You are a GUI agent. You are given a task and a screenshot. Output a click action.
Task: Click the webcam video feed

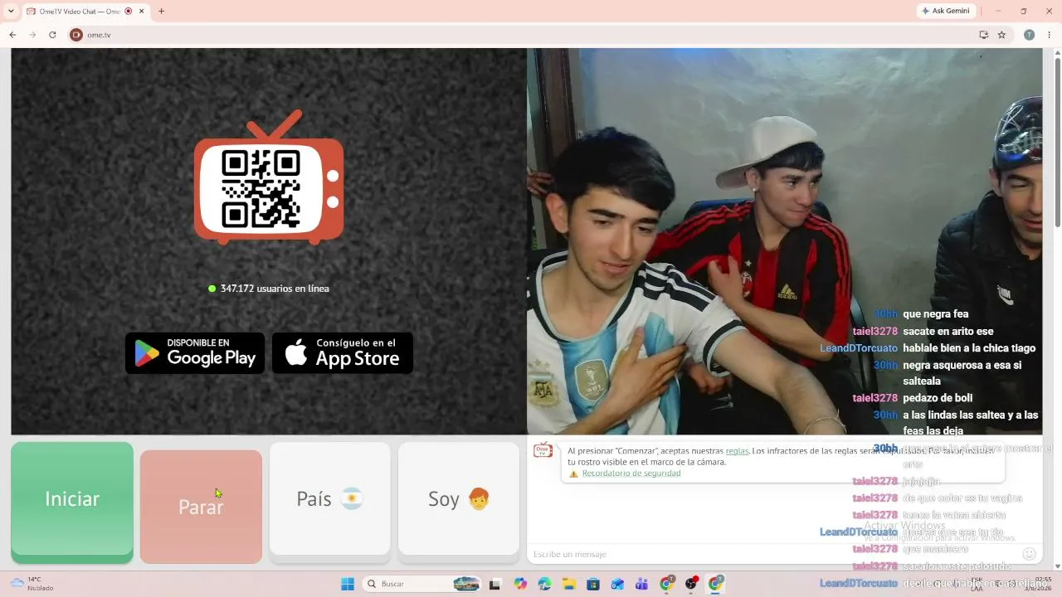pyautogui.click(x=784, y=241)
